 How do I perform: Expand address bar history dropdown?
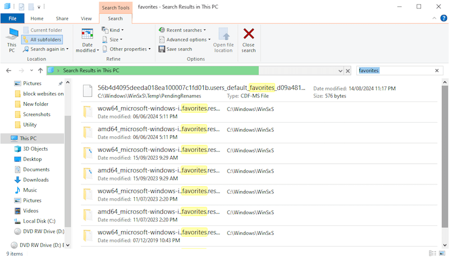[x=340, y=71]
